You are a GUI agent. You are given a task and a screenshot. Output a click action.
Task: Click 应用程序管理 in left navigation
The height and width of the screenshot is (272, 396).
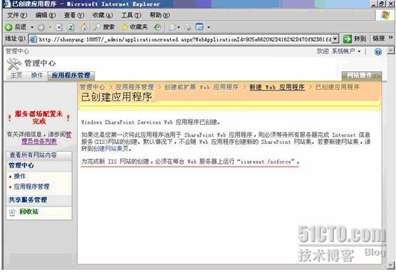pos(31,187)
